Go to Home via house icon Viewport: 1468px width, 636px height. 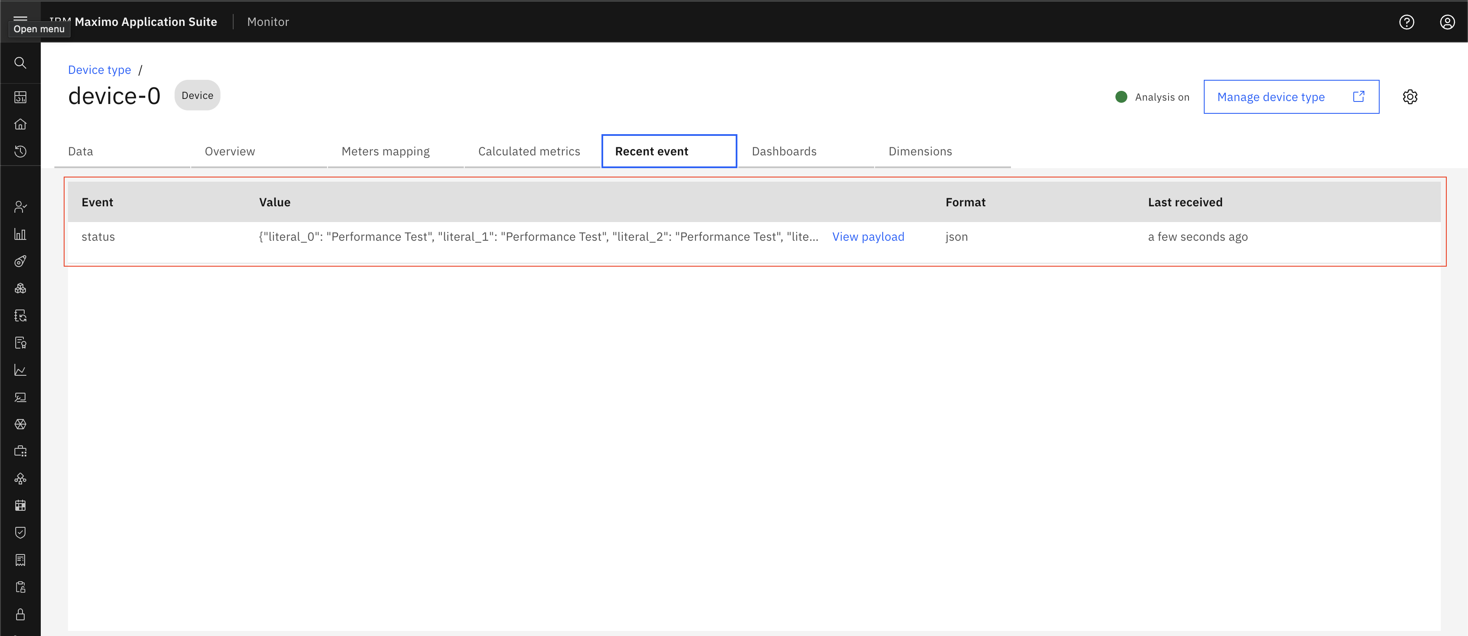coord(20,124)
